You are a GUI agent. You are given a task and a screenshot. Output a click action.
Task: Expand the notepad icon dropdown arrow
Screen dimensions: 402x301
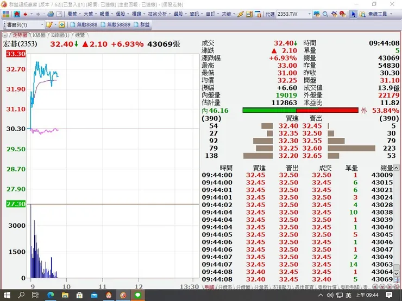pyautogui.click(x=55, y=25)
